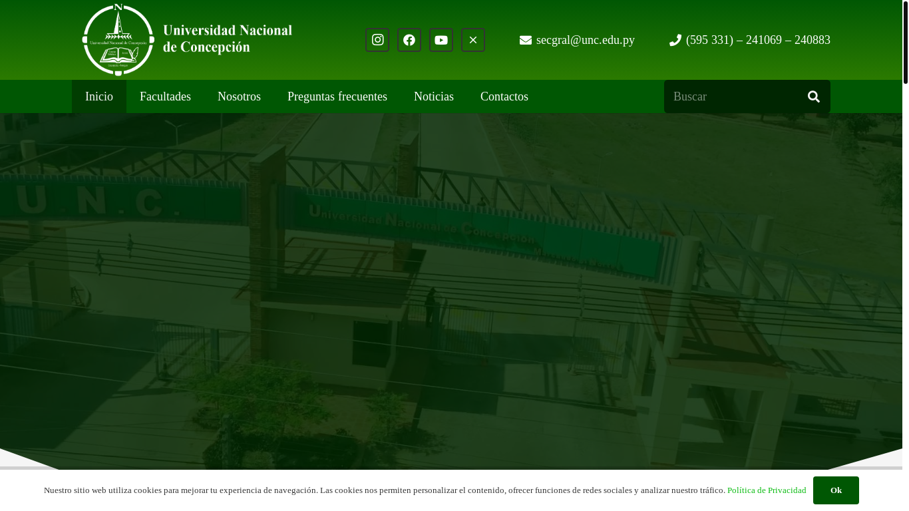
Task: Click the Universidad Nacional de Concepción logo
Action: (x=187, y=40)
